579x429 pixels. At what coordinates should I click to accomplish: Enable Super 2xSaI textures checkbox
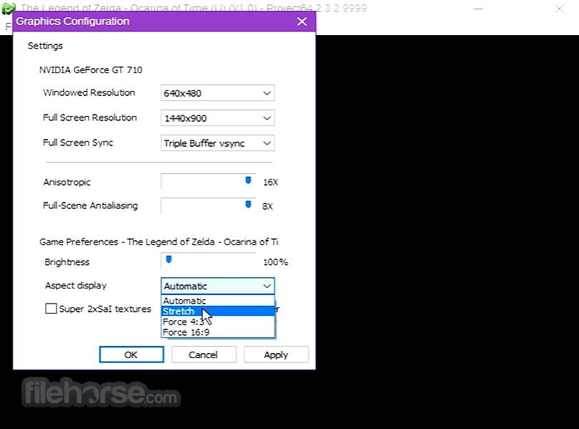pyautogui.click(x=51, y=309)
